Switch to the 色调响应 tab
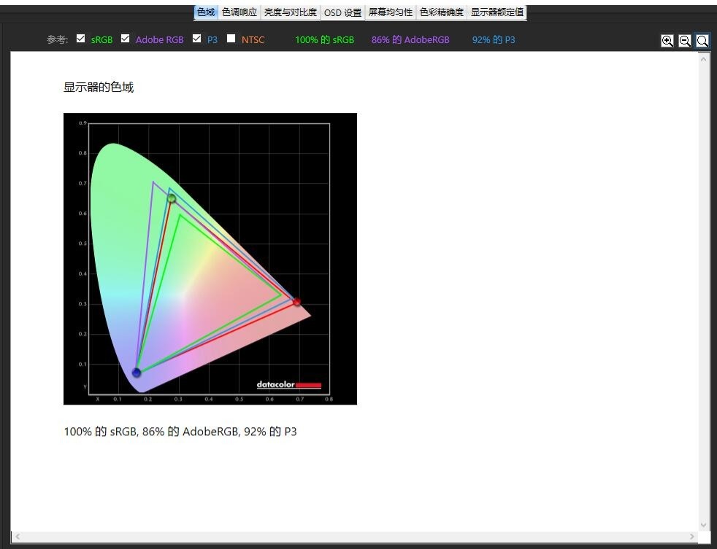 pyautogui.click(x=239, y=12)
